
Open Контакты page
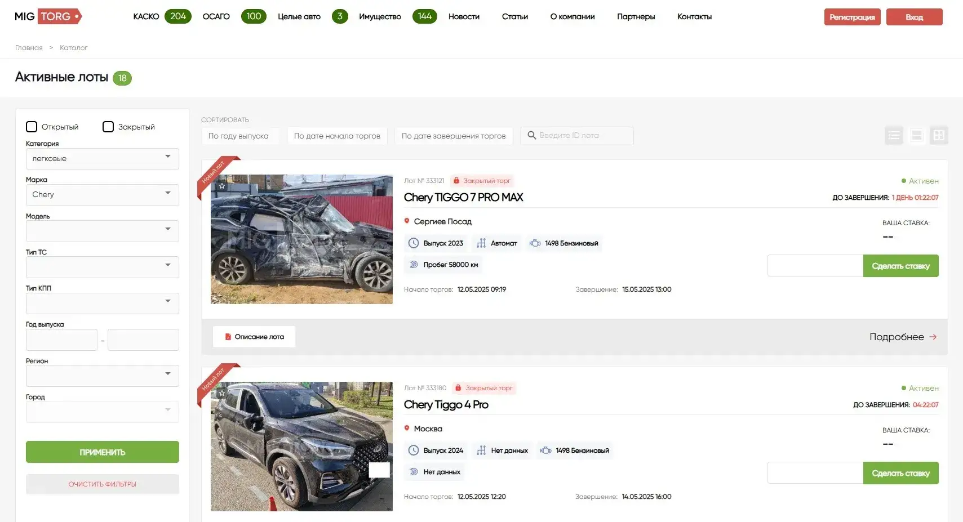pos(695,16)
